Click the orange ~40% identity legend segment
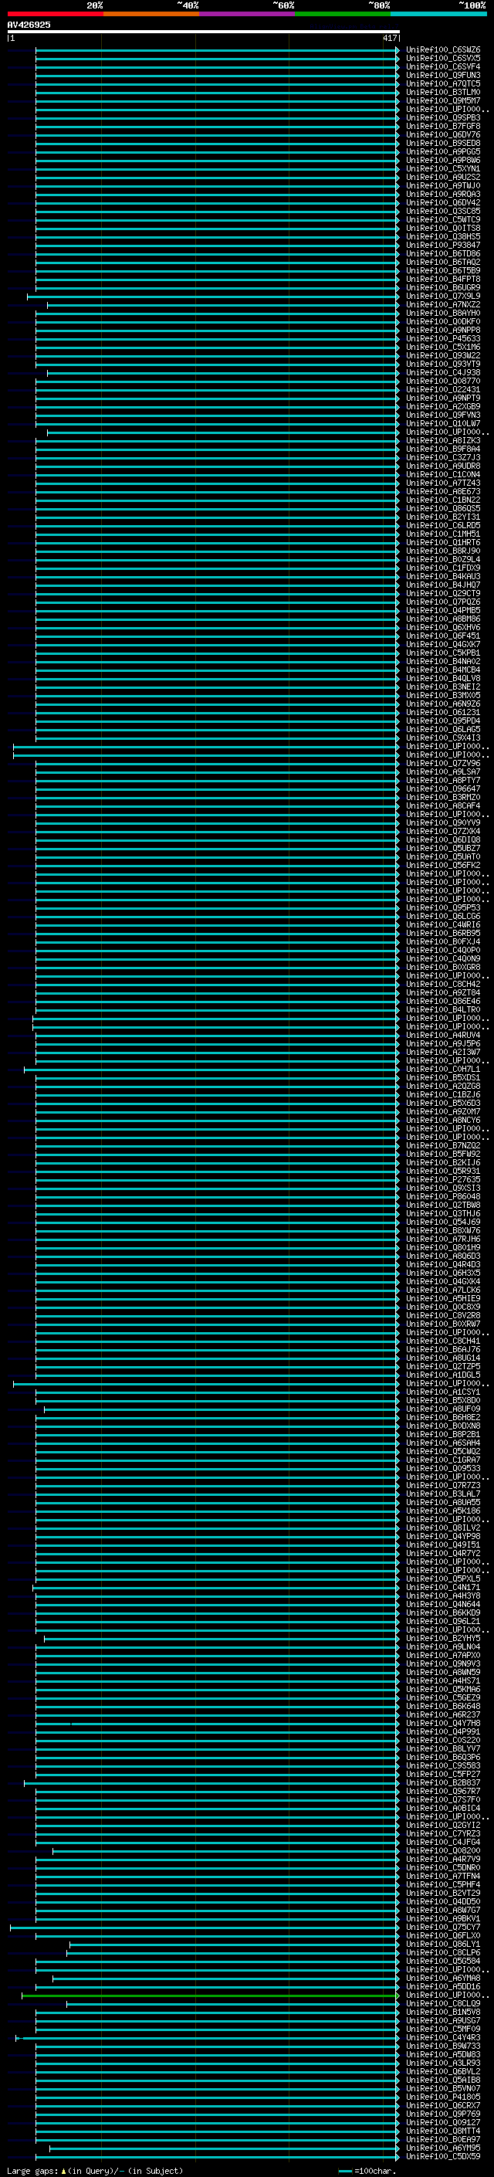This screenshot has width=494, height=2177. click(151, 14)
